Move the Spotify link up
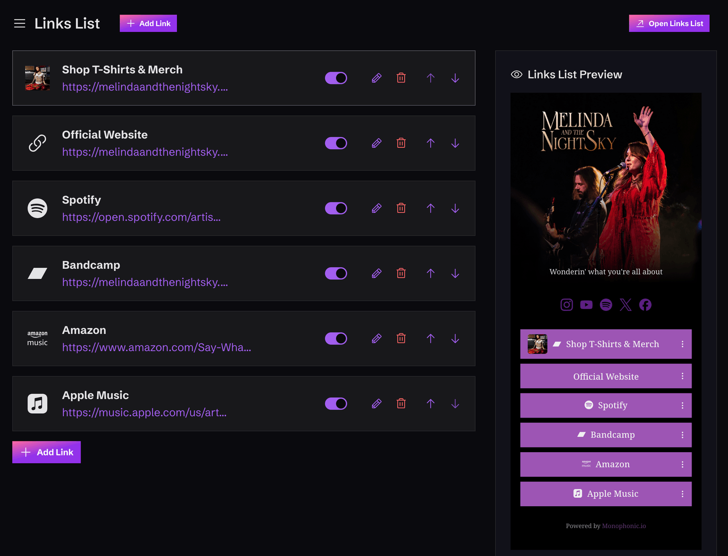Screen dimensions: 728x556 [430, 209]
